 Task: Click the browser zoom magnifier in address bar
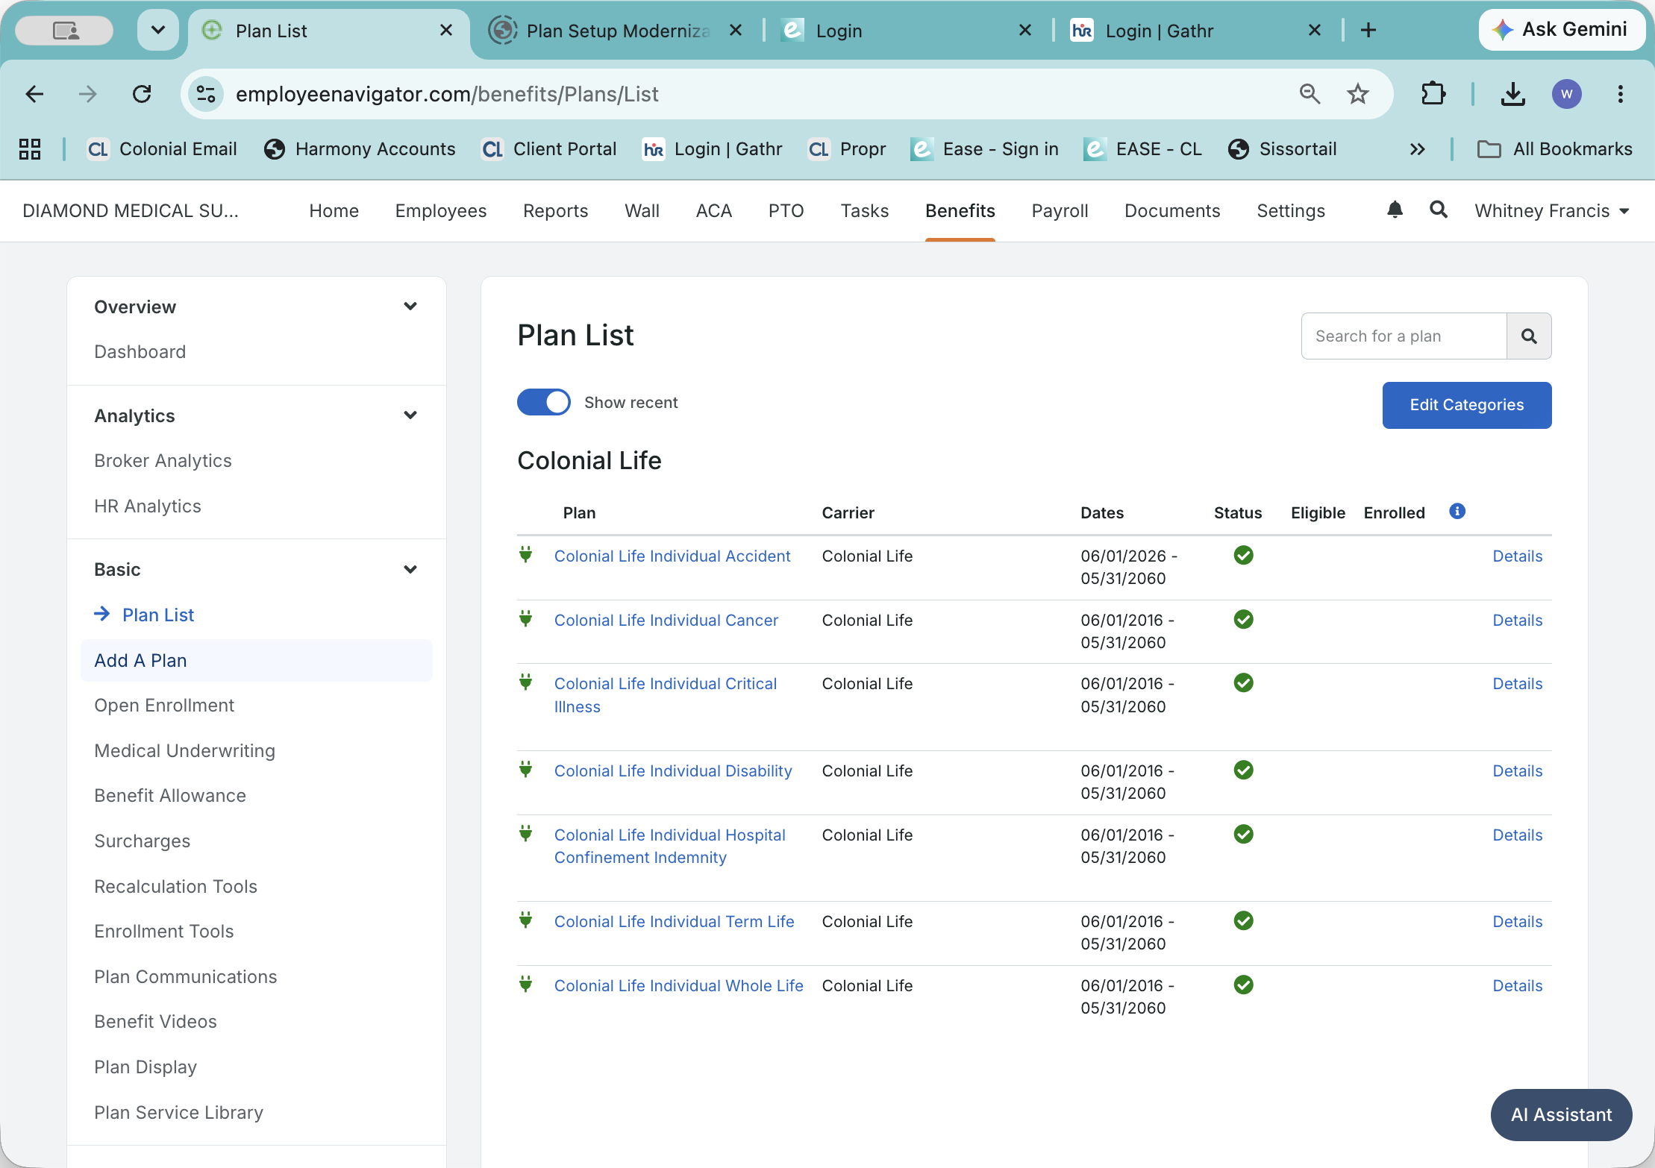(1310, 94)
